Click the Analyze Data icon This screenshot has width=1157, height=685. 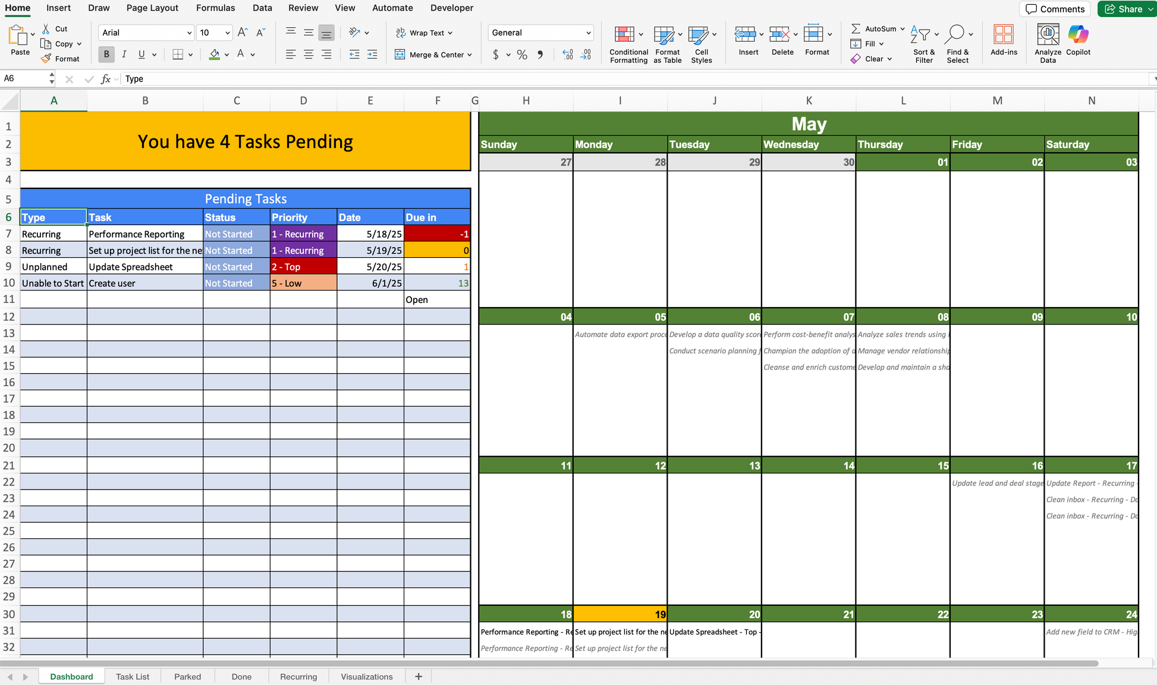[1048, 35]
